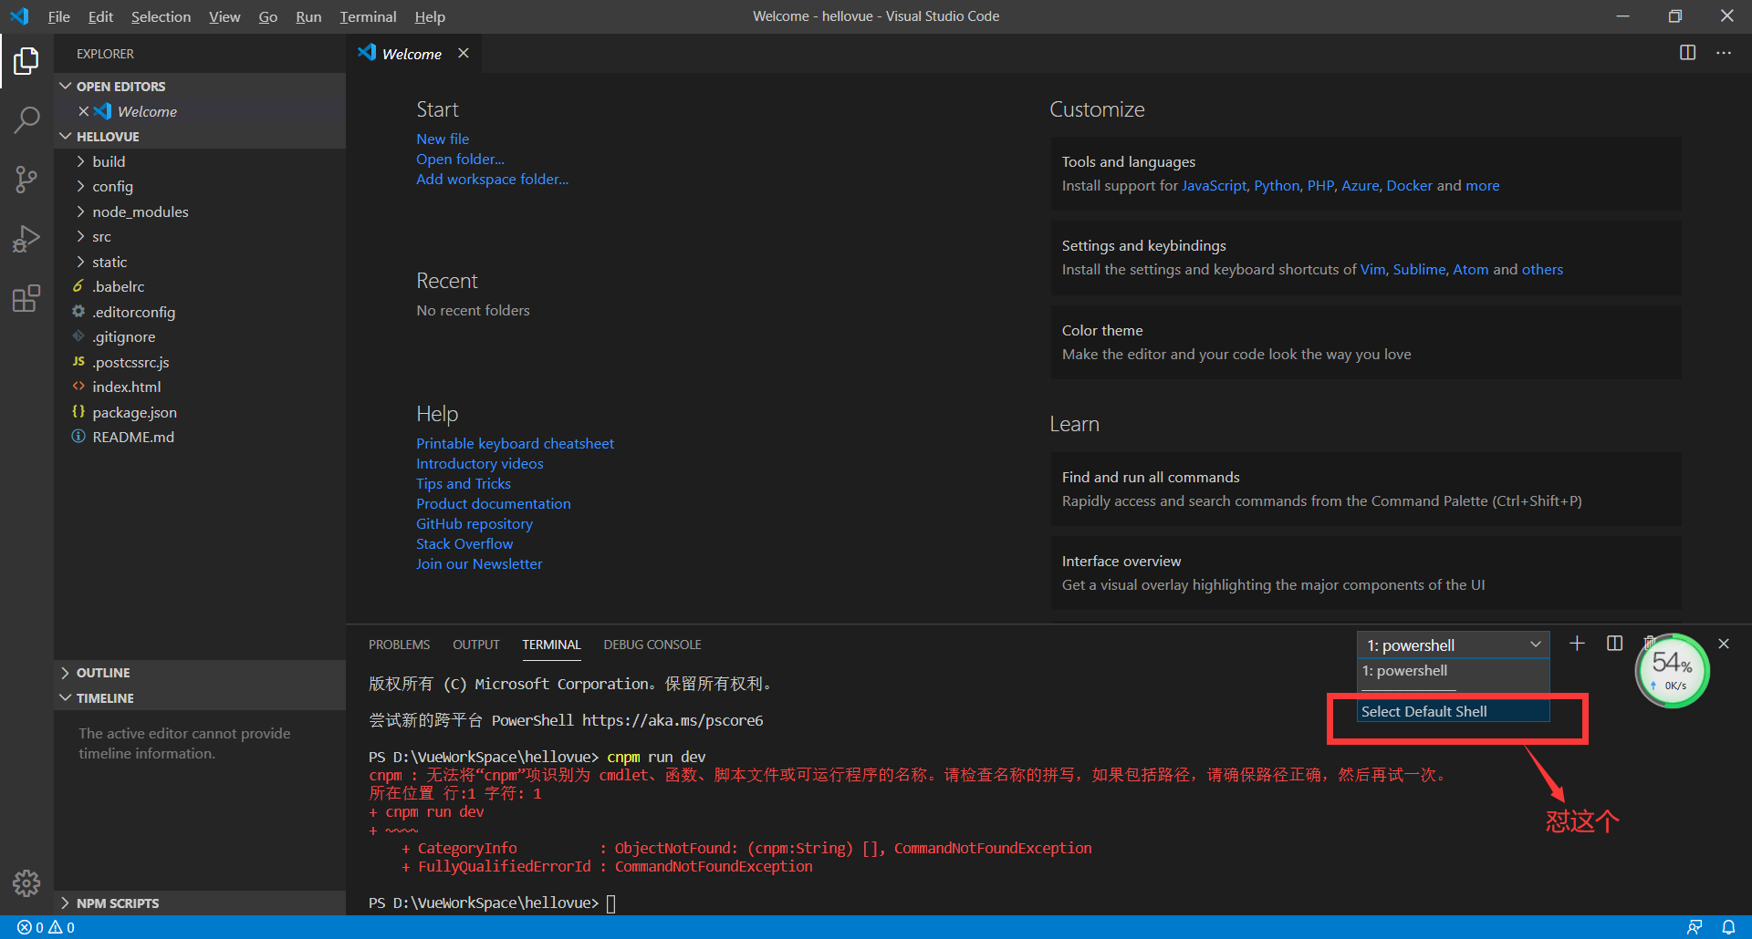Collapse the Open Editors section
Screen dimensions: 1752x939
tap(200, 86)
